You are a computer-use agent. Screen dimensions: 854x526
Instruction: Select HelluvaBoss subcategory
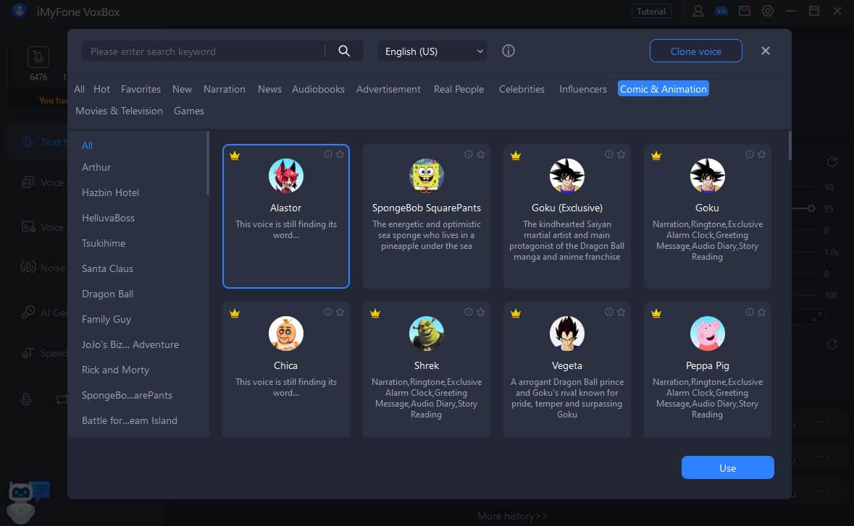[x=108, y=218]
